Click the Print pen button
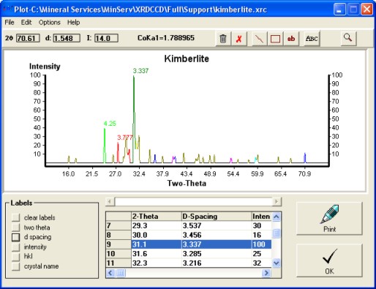This screenshot has width=376, height=289. [329, 219]
